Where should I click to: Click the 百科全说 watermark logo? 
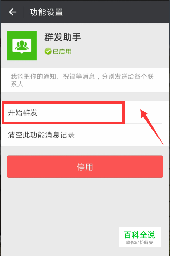click(x=140, y=237)
